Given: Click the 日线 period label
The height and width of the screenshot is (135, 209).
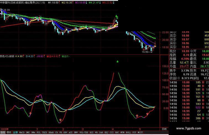Looking at the screenshot, I should pos(164,129).
